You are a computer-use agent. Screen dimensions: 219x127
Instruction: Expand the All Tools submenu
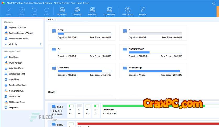(x=41, y=44)
